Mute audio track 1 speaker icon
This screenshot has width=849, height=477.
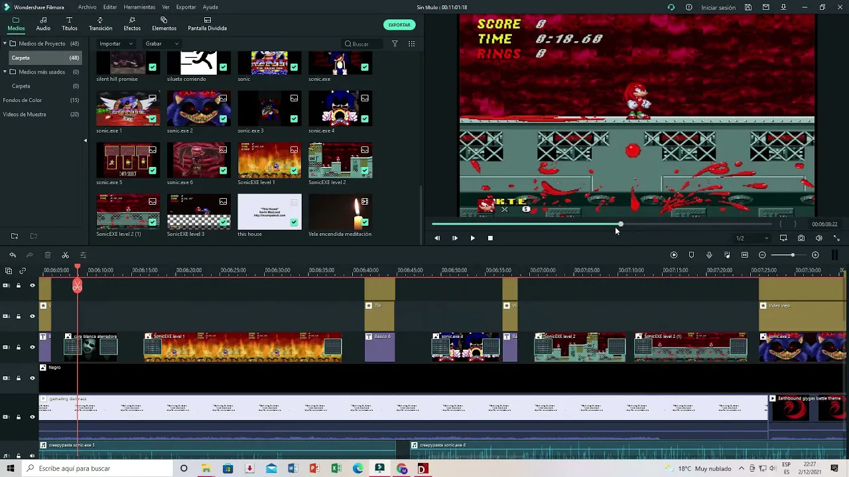point(32,455)
